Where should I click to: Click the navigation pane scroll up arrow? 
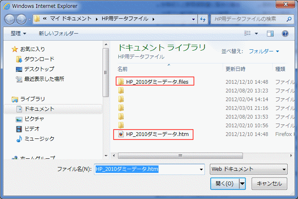(x=106, y=44)
